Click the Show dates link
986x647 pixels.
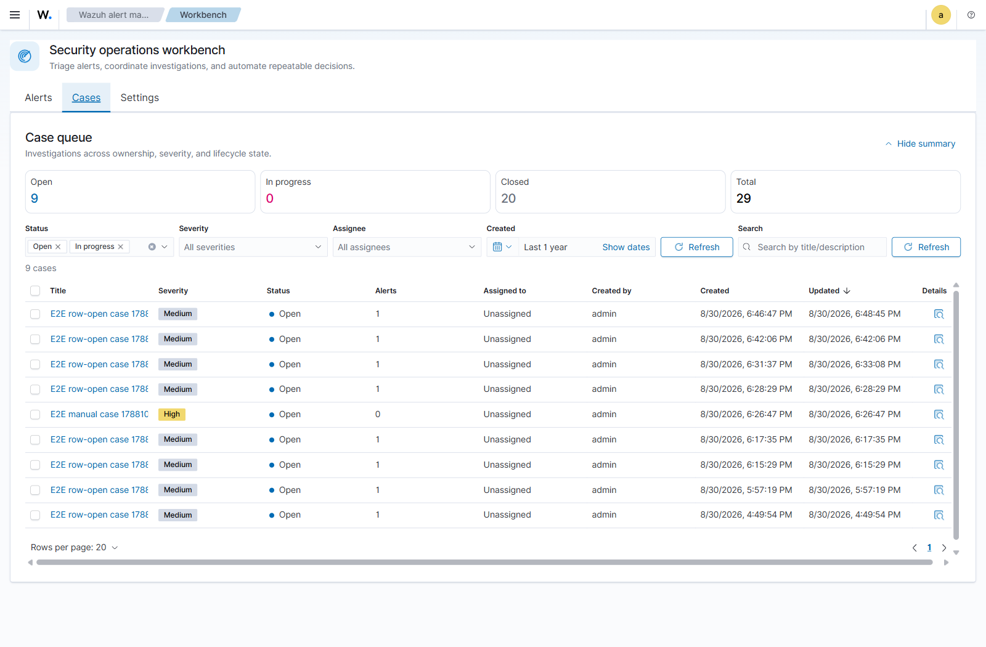(x=626, y=247)
